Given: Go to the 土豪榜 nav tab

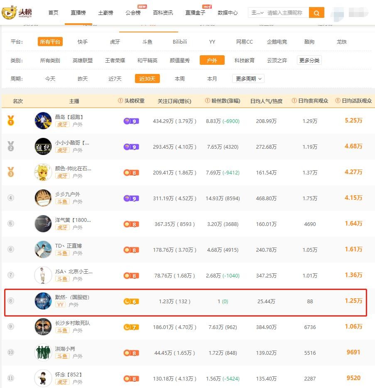Looking at the screenshot, I should click(105, 13).
